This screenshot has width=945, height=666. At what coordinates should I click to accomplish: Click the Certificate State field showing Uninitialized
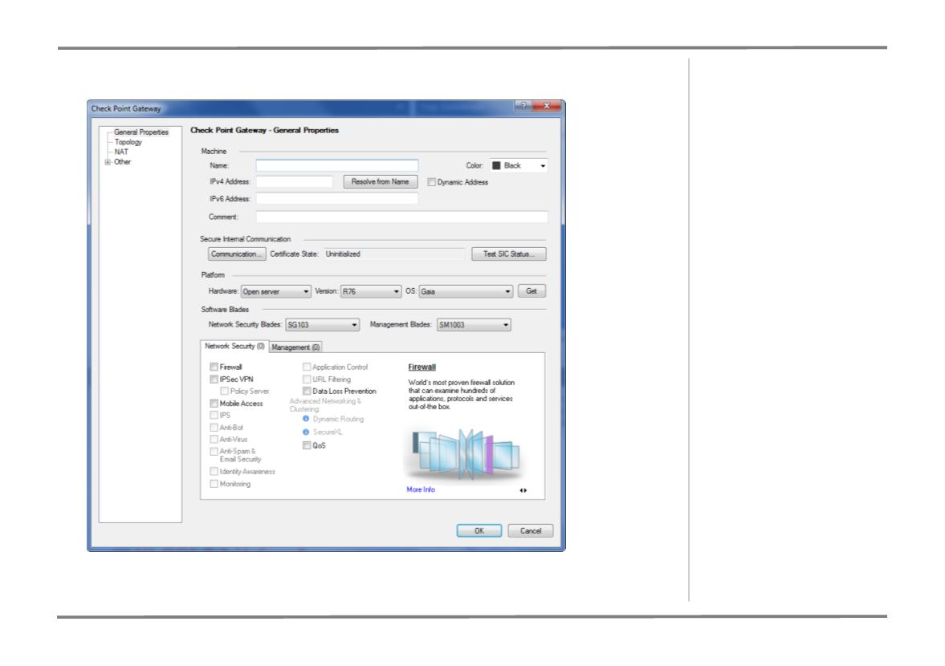tap(394, 254)
